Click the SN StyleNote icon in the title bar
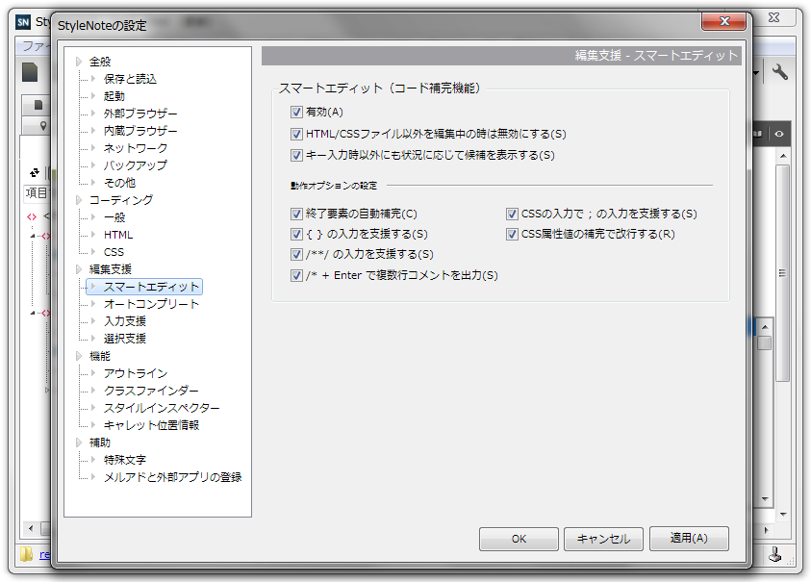This screenshot has width=811, height=582. click(x=21, y=21)
